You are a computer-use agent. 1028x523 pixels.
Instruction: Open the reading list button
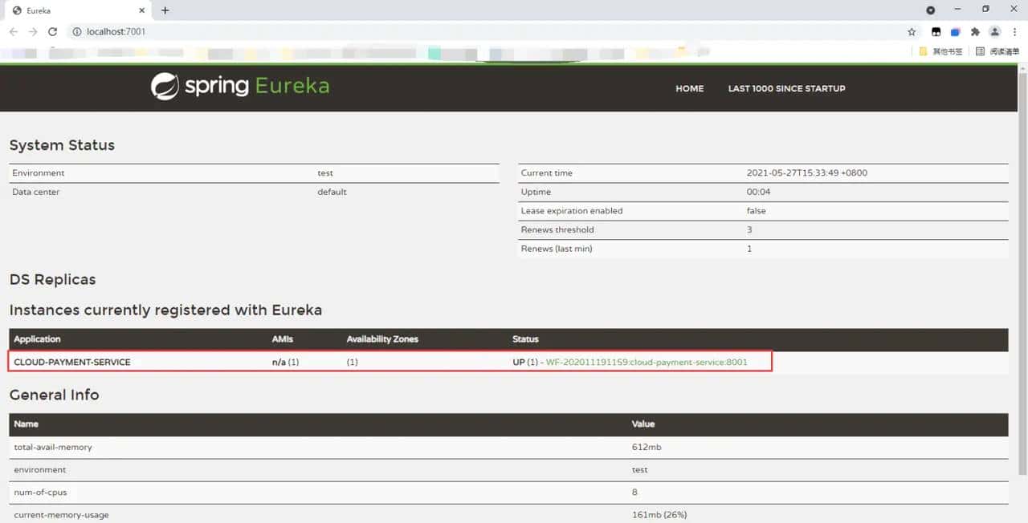pos(997,51)
